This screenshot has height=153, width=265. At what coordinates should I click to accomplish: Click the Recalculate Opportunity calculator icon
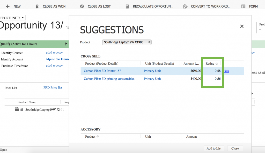[127, 6]
